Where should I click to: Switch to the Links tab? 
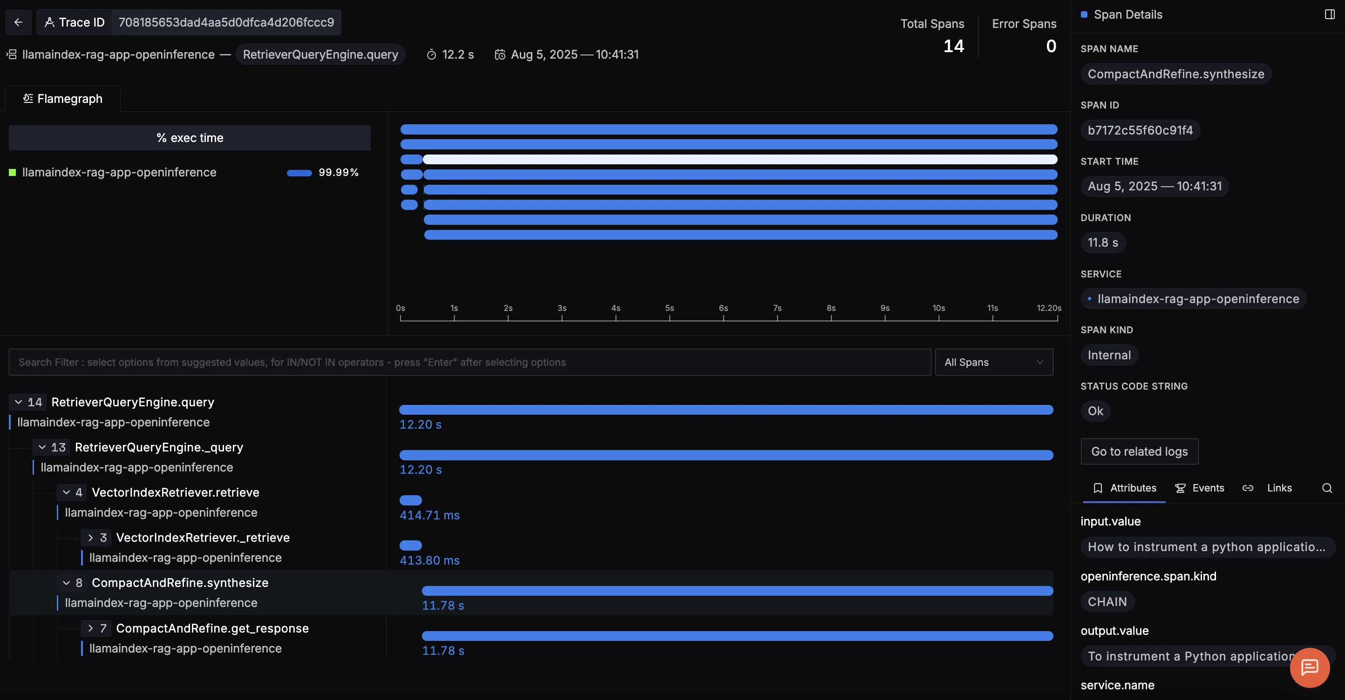[1267, 488]
